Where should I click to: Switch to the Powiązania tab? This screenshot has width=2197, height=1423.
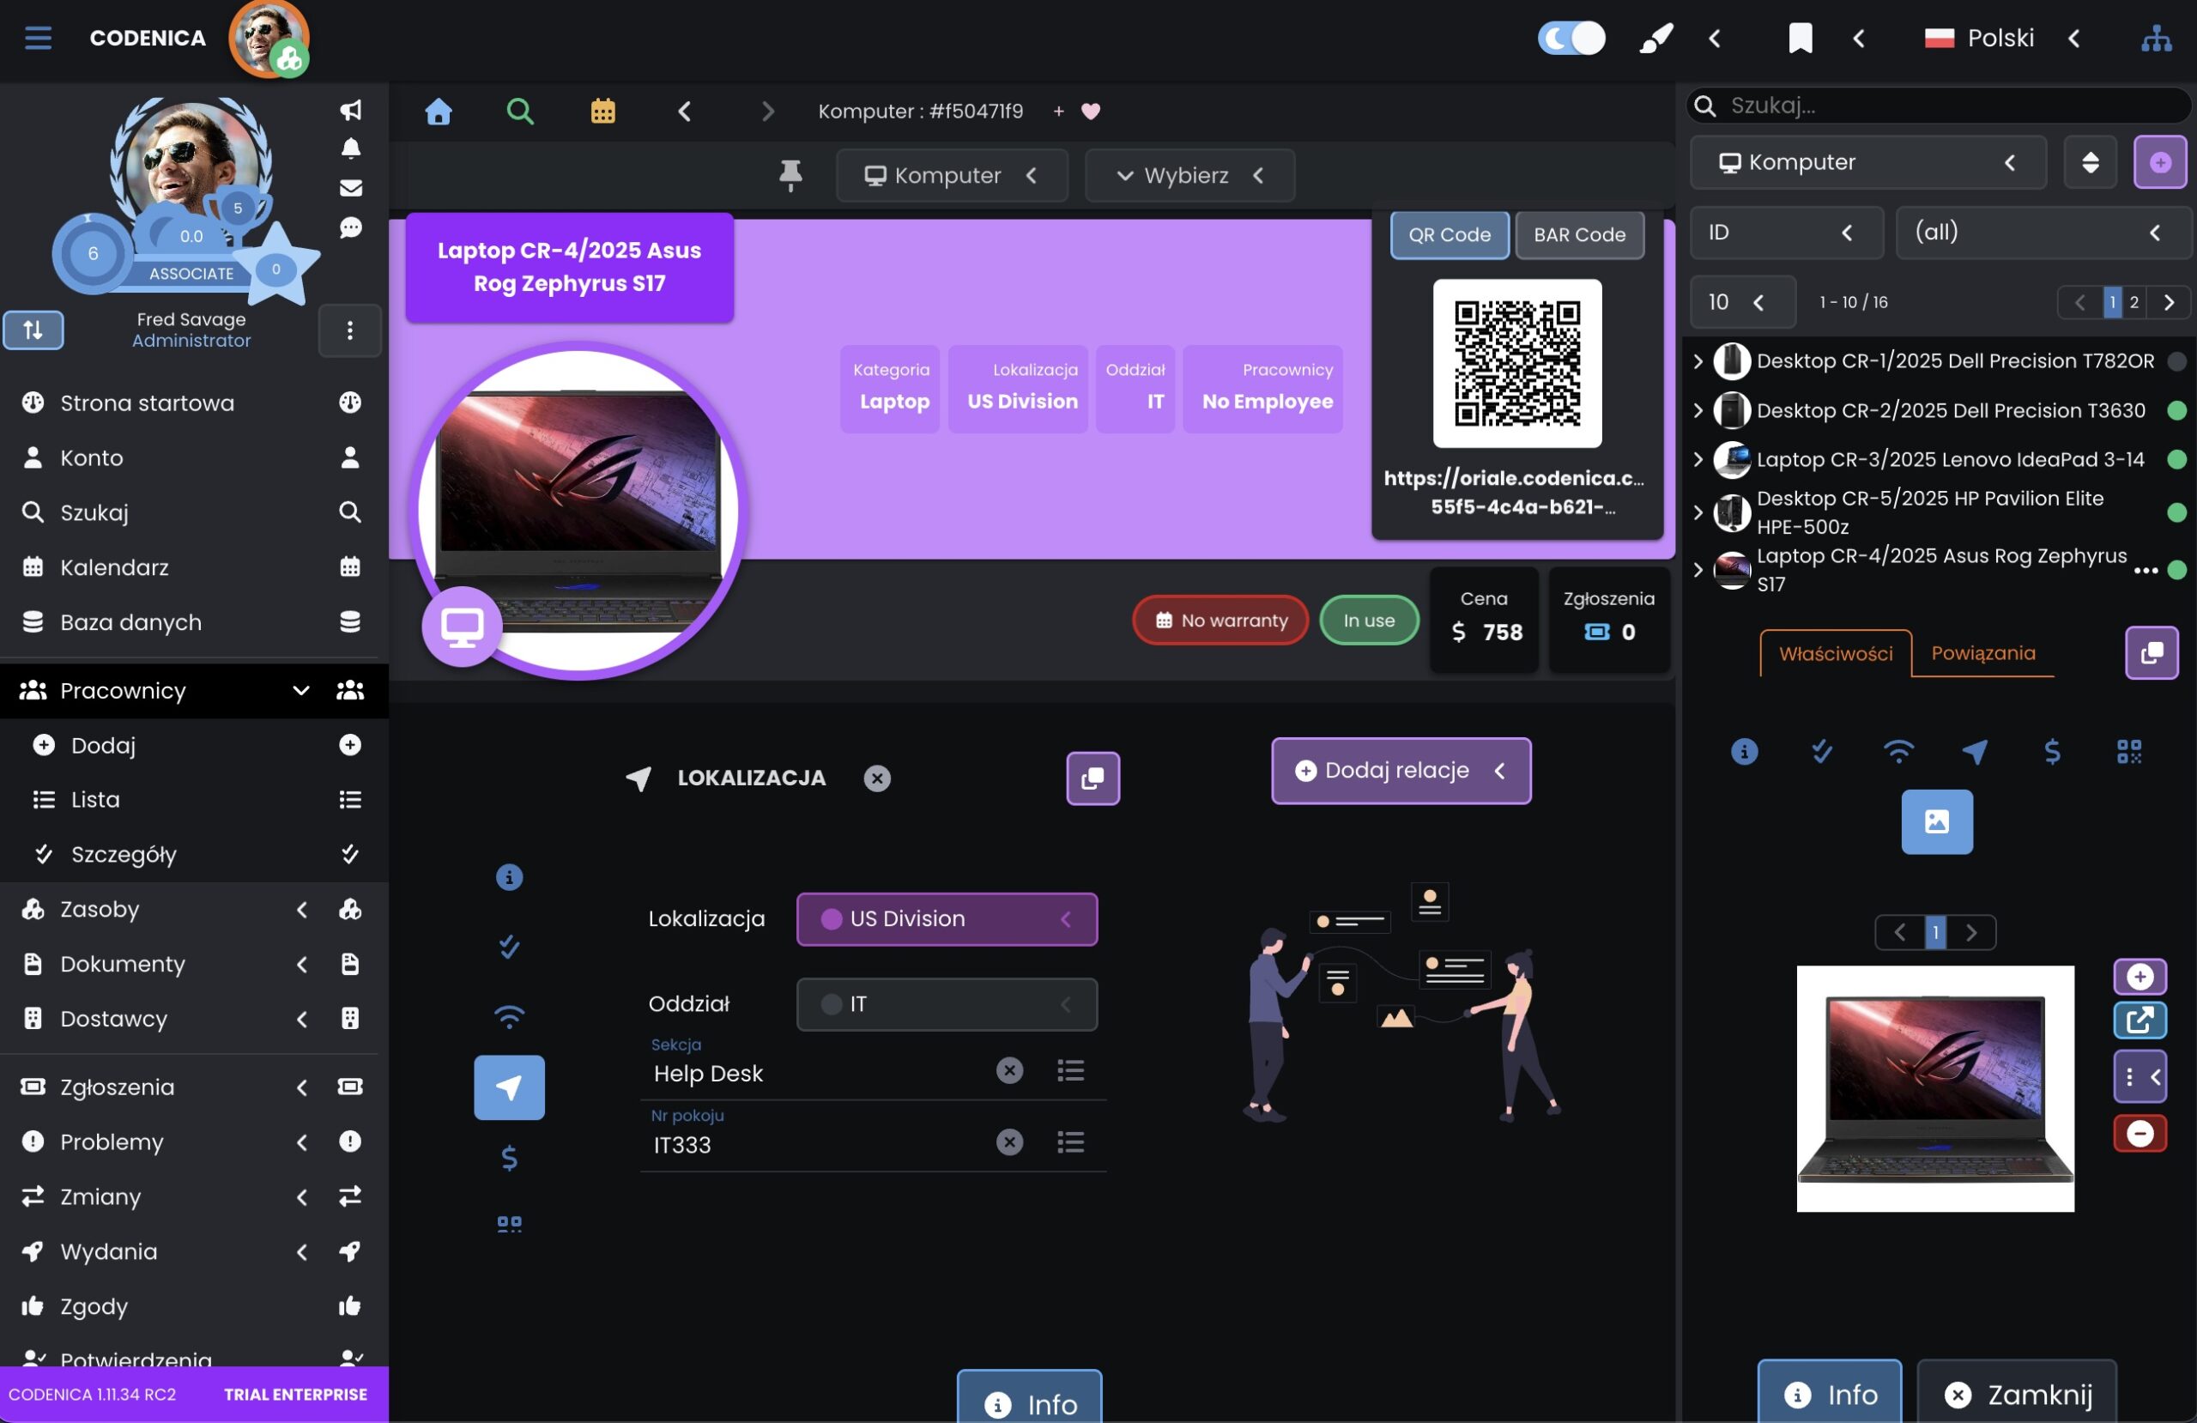click(1982, 653)
